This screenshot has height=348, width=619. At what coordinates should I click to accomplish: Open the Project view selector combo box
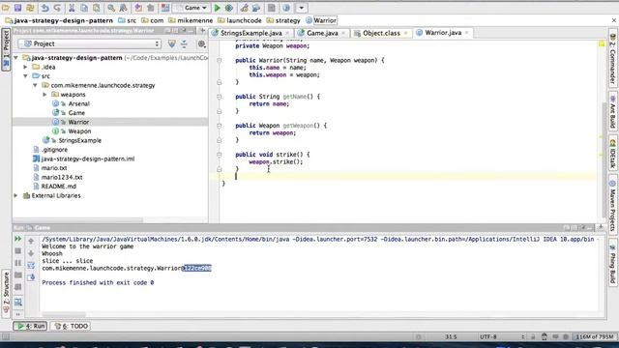click(90, 43)
